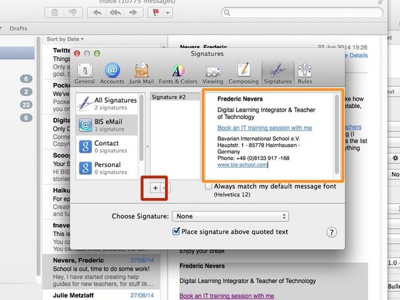Image resolution: width=400 pixels, height=300 pixels.
Task: Click the Forward arrow toolbar button
Action: pyautogui.click(x=133, y=12)
